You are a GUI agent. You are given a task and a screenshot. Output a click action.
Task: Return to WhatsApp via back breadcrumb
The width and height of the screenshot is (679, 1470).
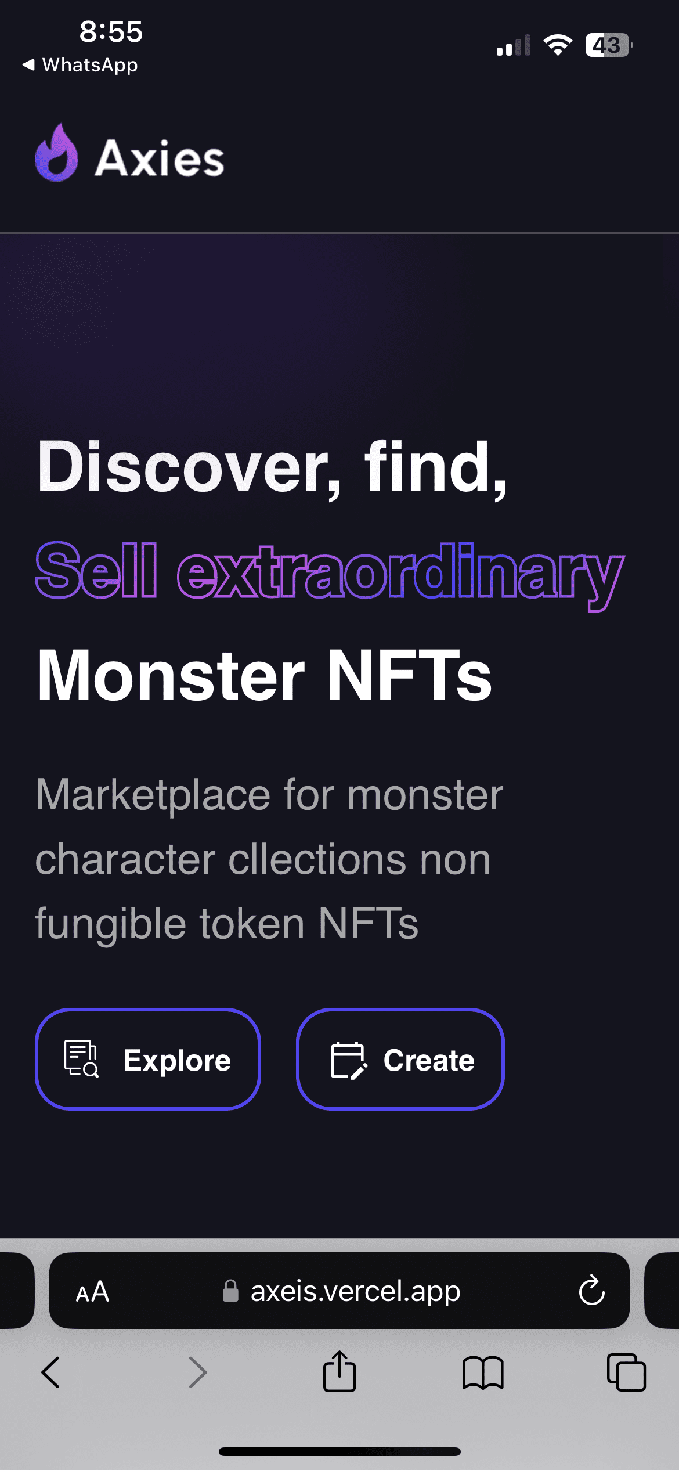click(x=80, y=65)
